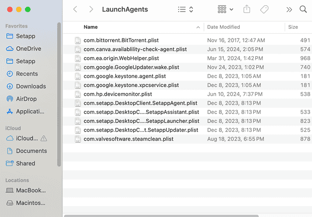
Task: Sort by the Name column header
Action: click(x=90, y=27)
